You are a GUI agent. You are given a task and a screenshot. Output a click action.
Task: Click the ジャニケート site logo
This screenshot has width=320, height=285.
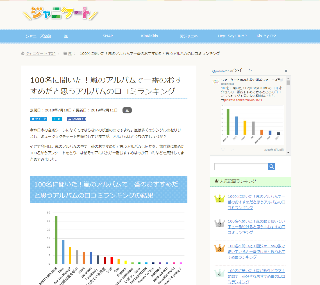click(60, 14)
